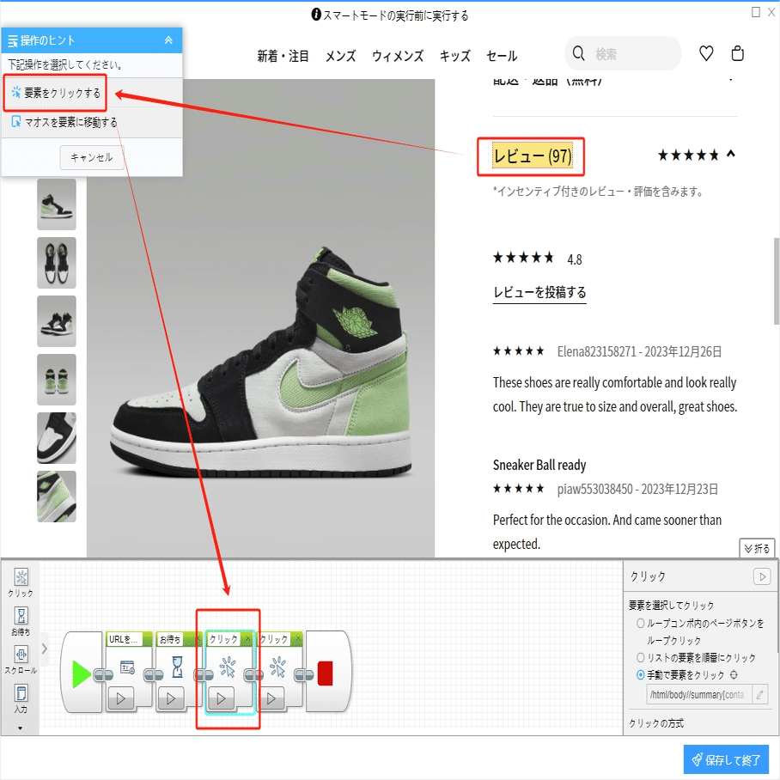Open the shopping bag icon
This screenshot has width=780, height=780.
click(738, 52)
